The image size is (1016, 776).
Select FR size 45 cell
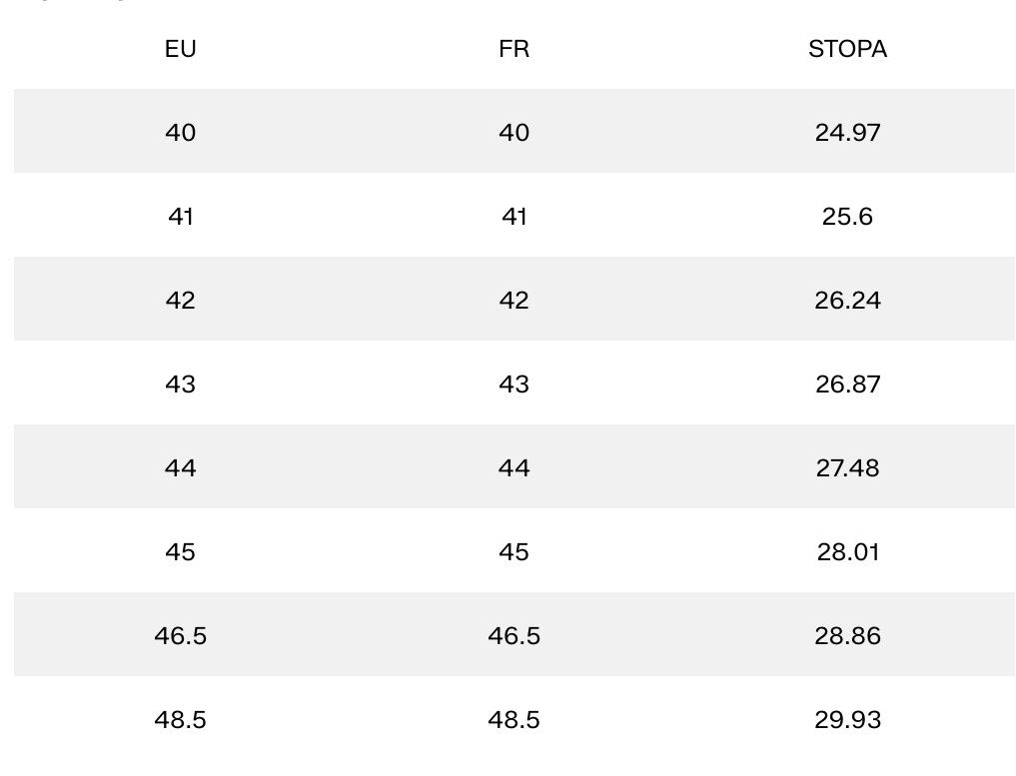click(513, 551)
